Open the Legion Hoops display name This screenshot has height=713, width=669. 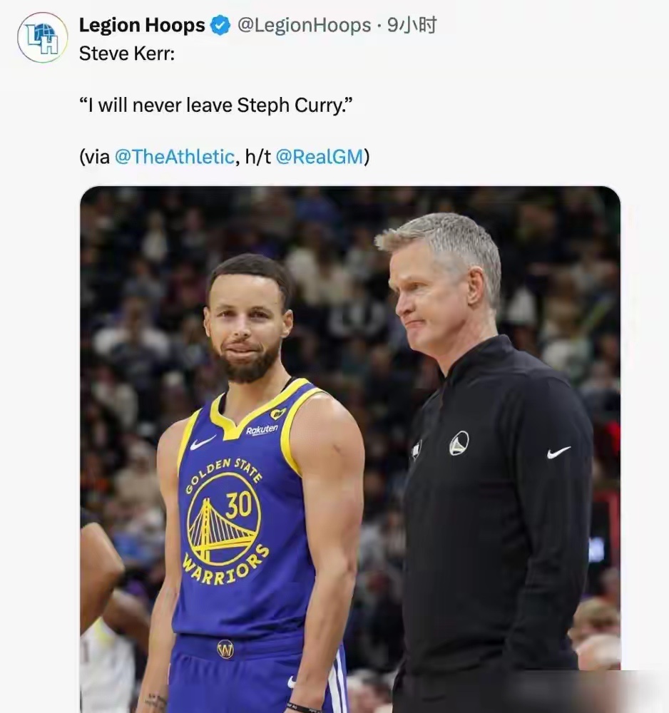click(141, 26)
